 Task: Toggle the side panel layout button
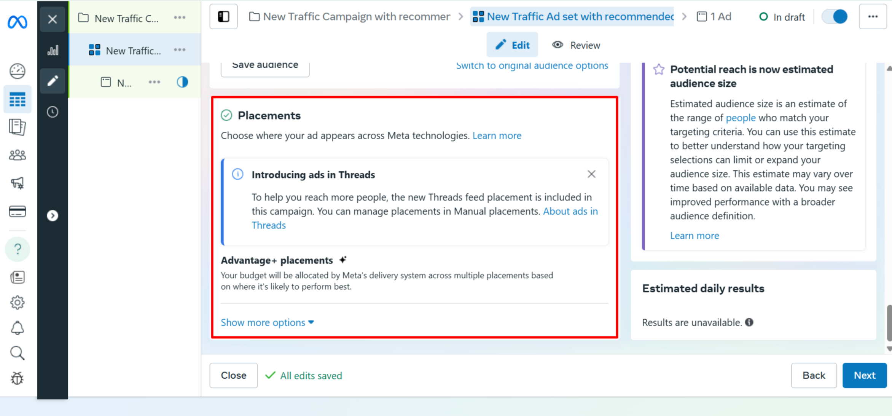(223, 17)
